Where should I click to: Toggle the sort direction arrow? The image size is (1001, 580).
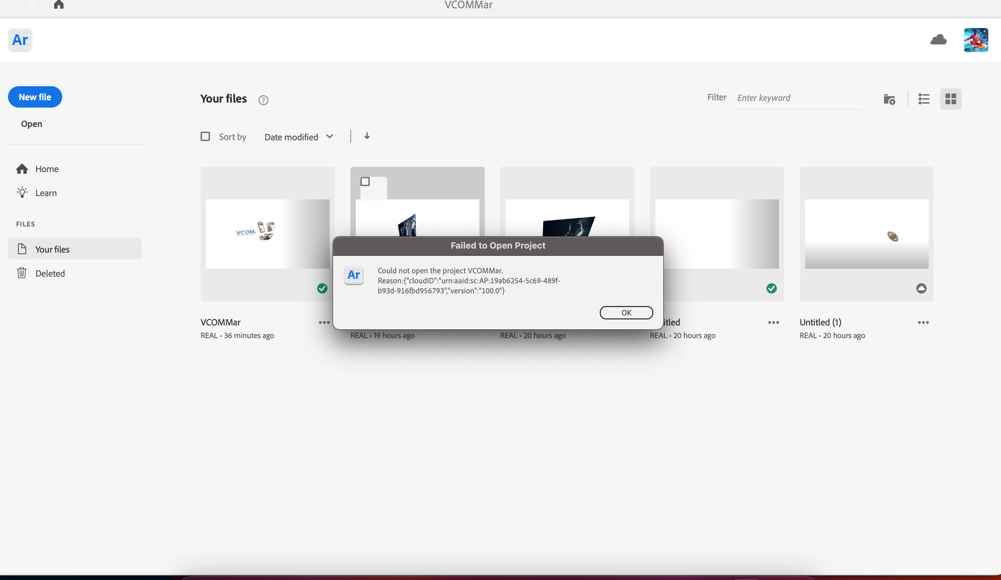(367, 136)
